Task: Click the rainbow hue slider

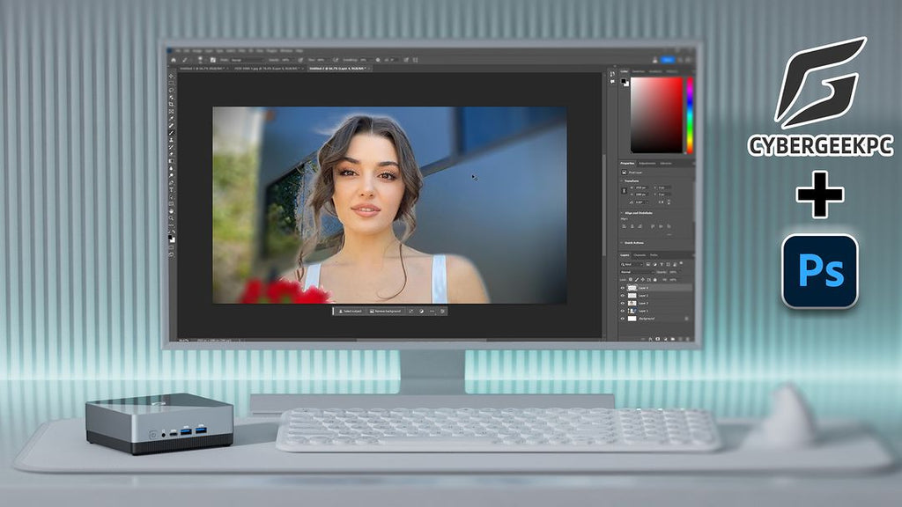Action: point(690,115)
